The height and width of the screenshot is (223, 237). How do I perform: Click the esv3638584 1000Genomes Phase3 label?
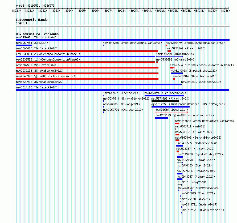point(48,54)
